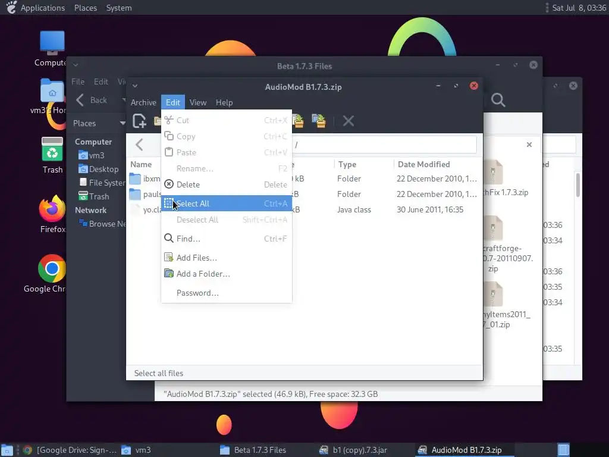
Task: Switch to the vm3 taskbar window
Action: 136,450
